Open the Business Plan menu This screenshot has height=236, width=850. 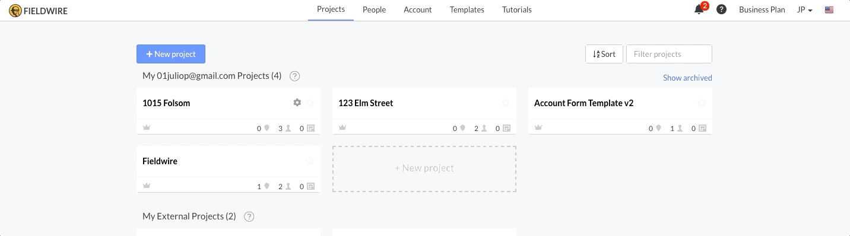762,9
